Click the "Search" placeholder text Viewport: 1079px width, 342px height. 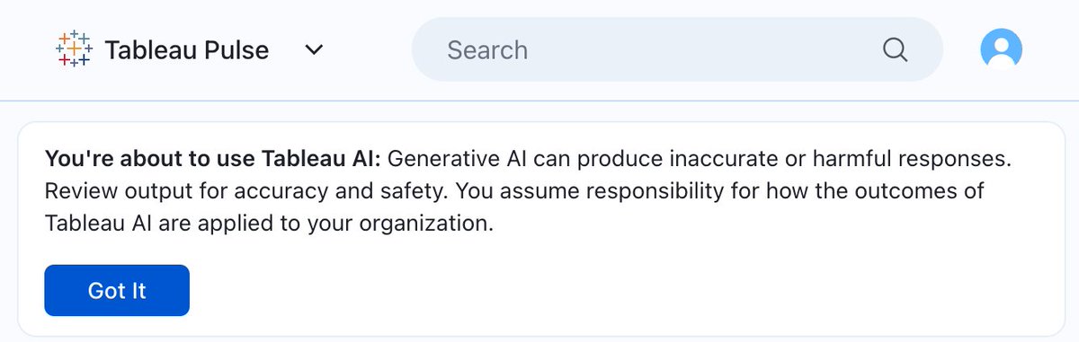tap(487, 49)
